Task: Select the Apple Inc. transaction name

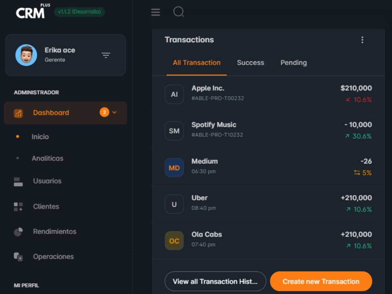Action: [x=208, y=88]
